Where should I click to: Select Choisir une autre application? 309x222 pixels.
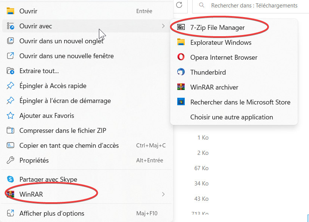234,117
